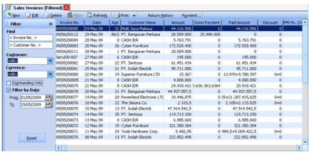Screen dimensions: 311x154
Task: Select invoice 09/05/00083
Action: point(67,46)
